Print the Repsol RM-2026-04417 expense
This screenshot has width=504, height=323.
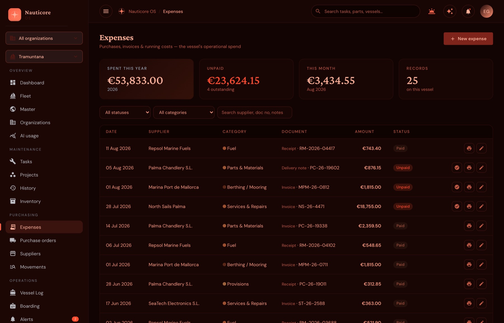(x=469, y=148)
